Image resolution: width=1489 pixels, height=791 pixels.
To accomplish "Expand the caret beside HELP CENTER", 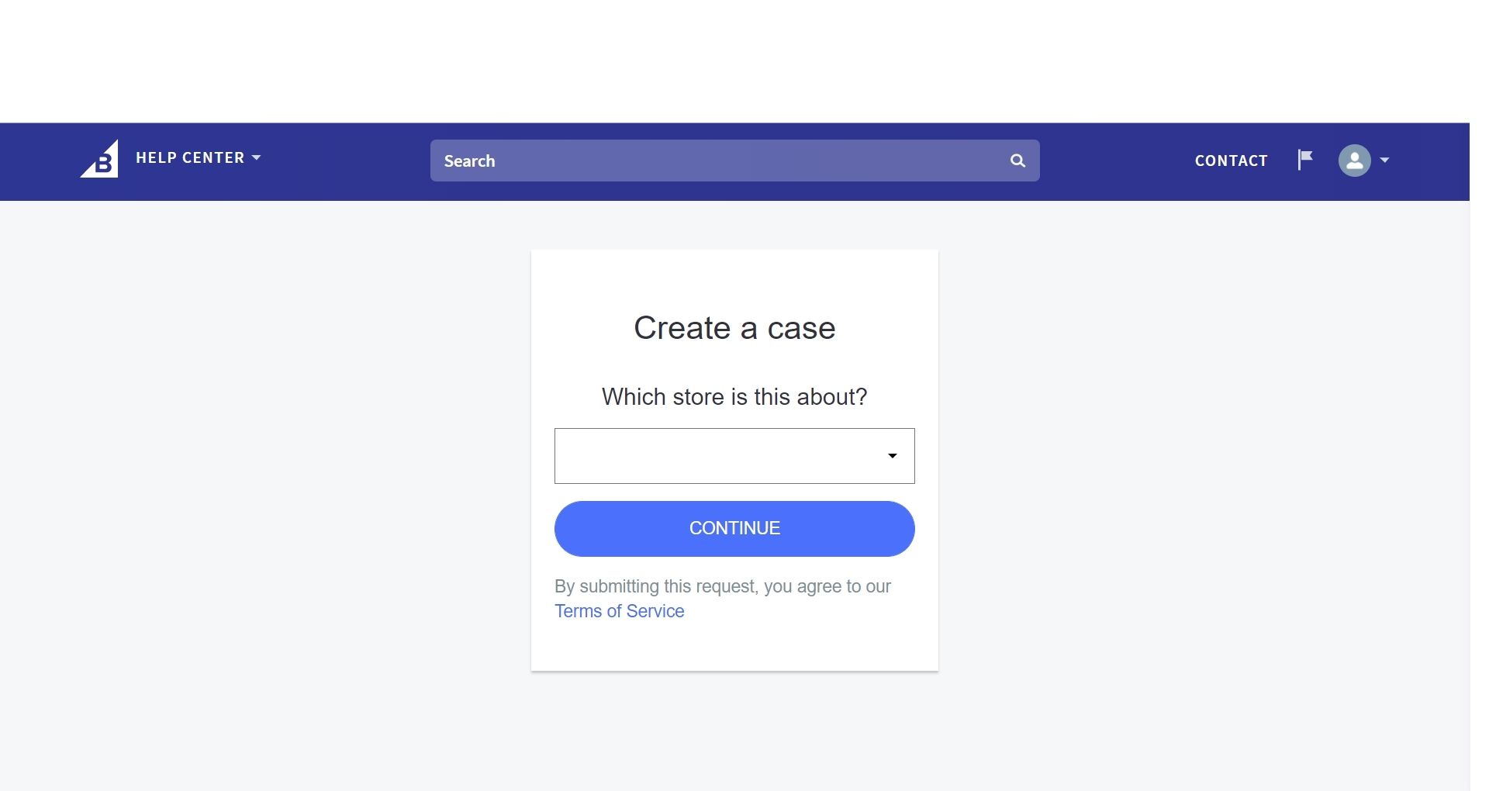I will (x=257, y=157).
